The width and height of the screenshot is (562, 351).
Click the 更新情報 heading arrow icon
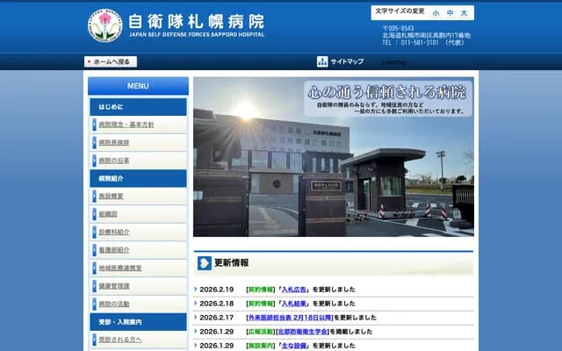point(205,263)
